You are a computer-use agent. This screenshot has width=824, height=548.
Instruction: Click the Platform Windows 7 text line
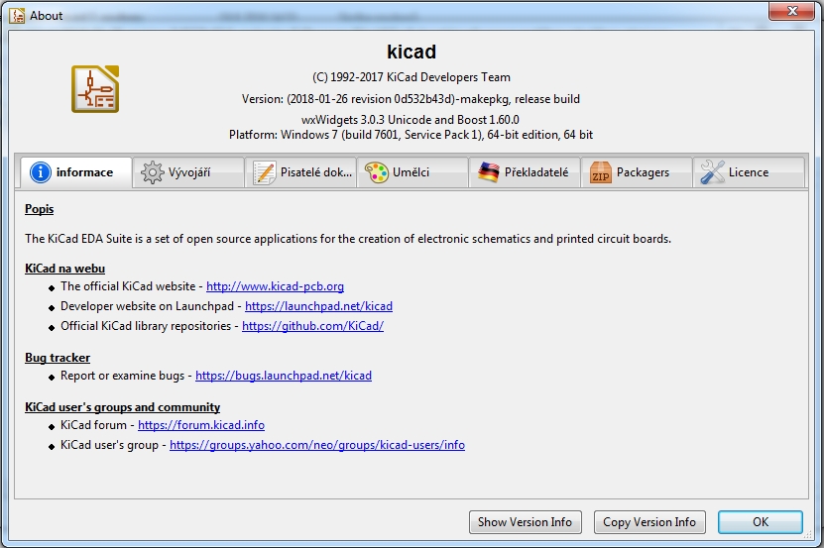coord(411,135)
